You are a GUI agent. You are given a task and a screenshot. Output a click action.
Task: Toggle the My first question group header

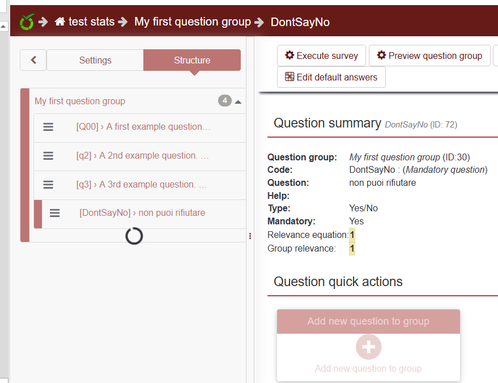pyautogui.click(x=80, y=101)
